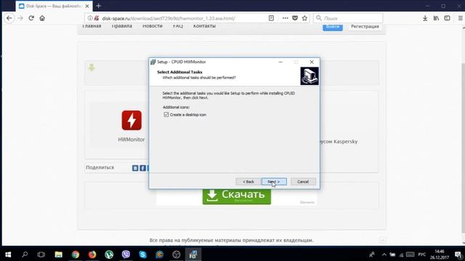Go forward in the Firefox browser

coord(20,18)
